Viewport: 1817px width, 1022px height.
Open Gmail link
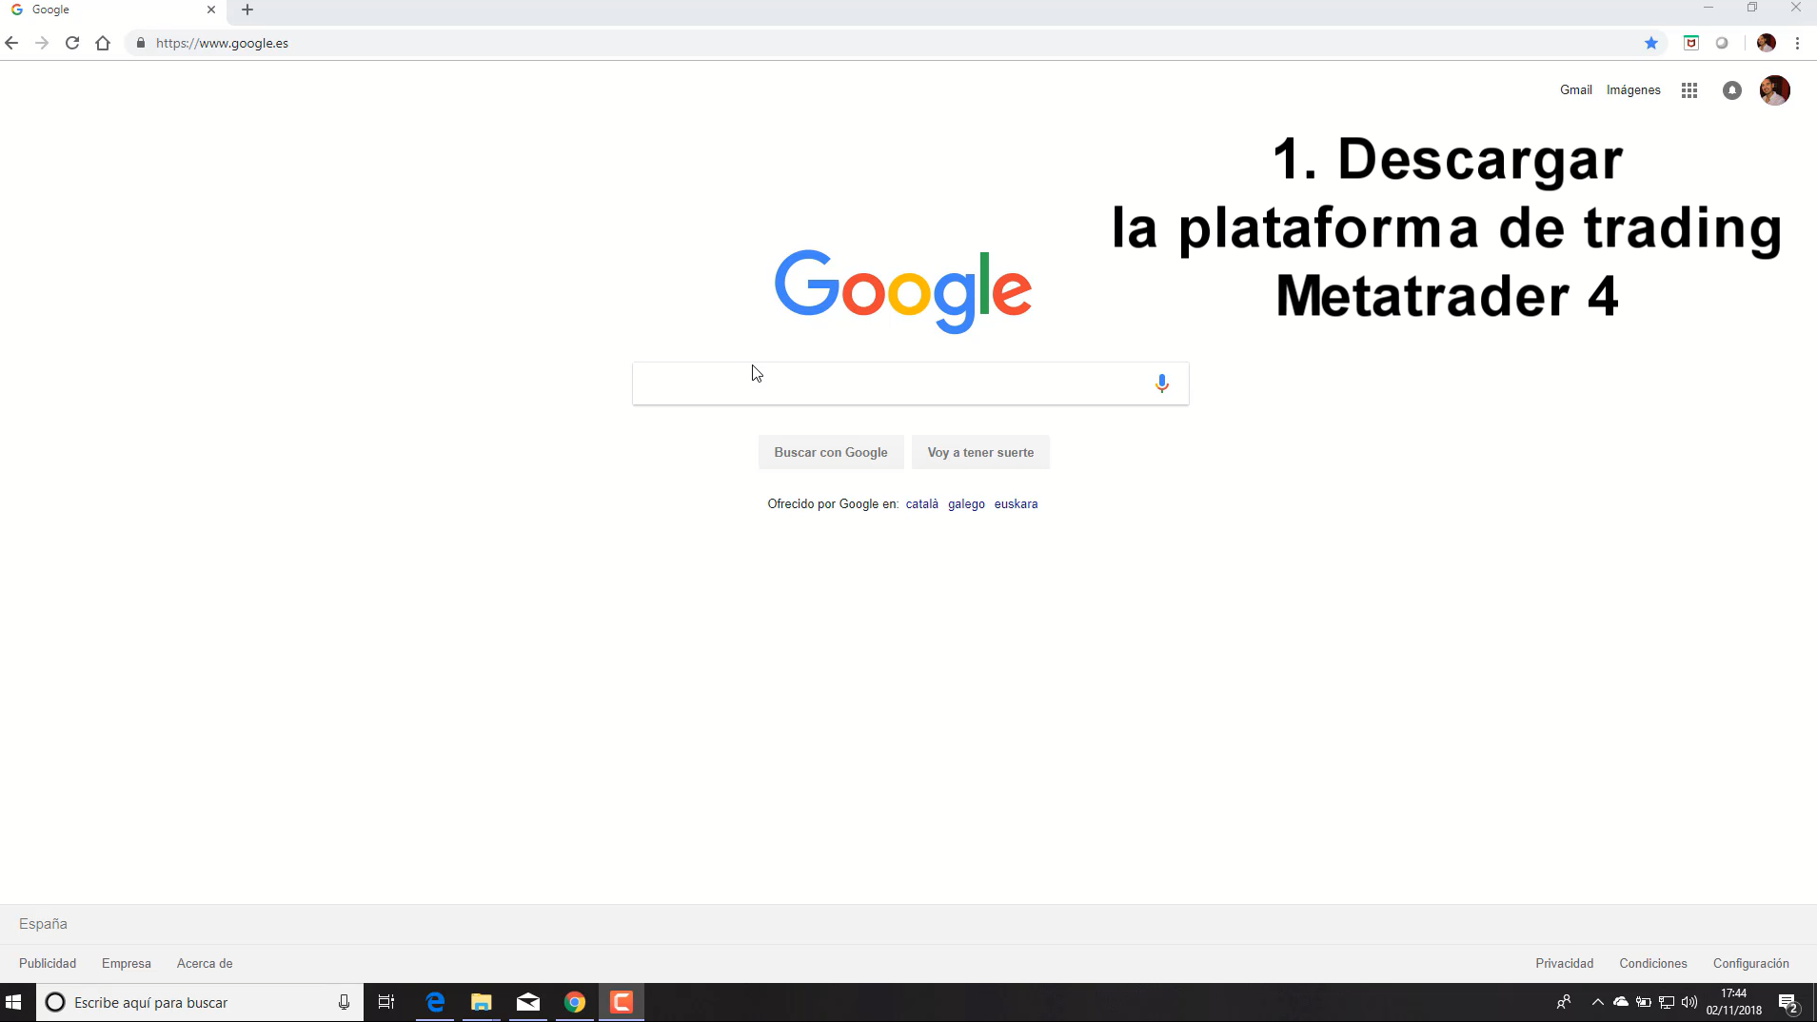coord(1576,90)
